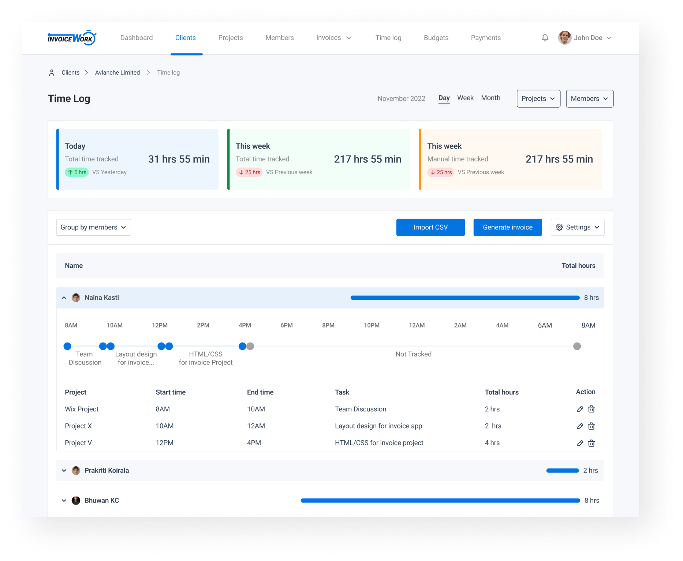Delete the HTML/CSS for invoice project entry
The image size is (683, 561).
coord(591,443)
